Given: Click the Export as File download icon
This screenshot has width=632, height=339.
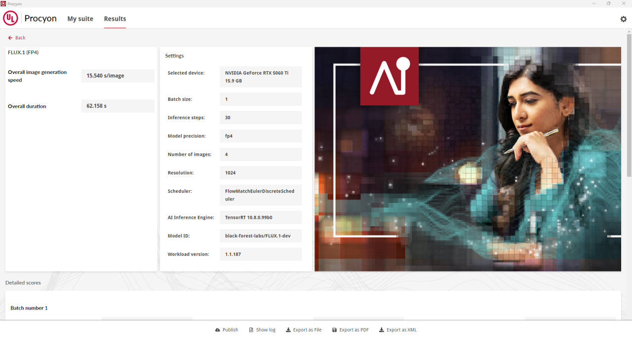Looking at the screenshot, I should (288, 330).
